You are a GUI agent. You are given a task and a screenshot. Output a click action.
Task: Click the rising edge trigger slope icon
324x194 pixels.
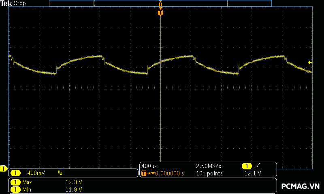[x=258, y=166]
